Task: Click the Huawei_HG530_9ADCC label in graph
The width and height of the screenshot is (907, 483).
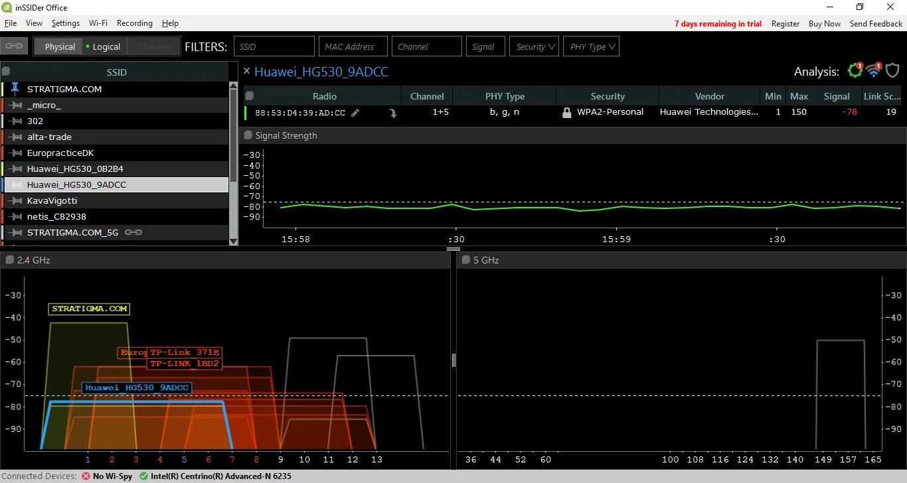Action: 137,388
